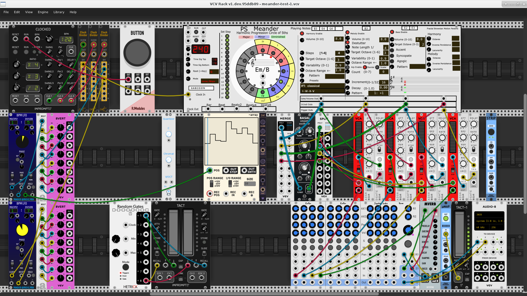Click the left TACT touch slider strip

click(173, 232)
